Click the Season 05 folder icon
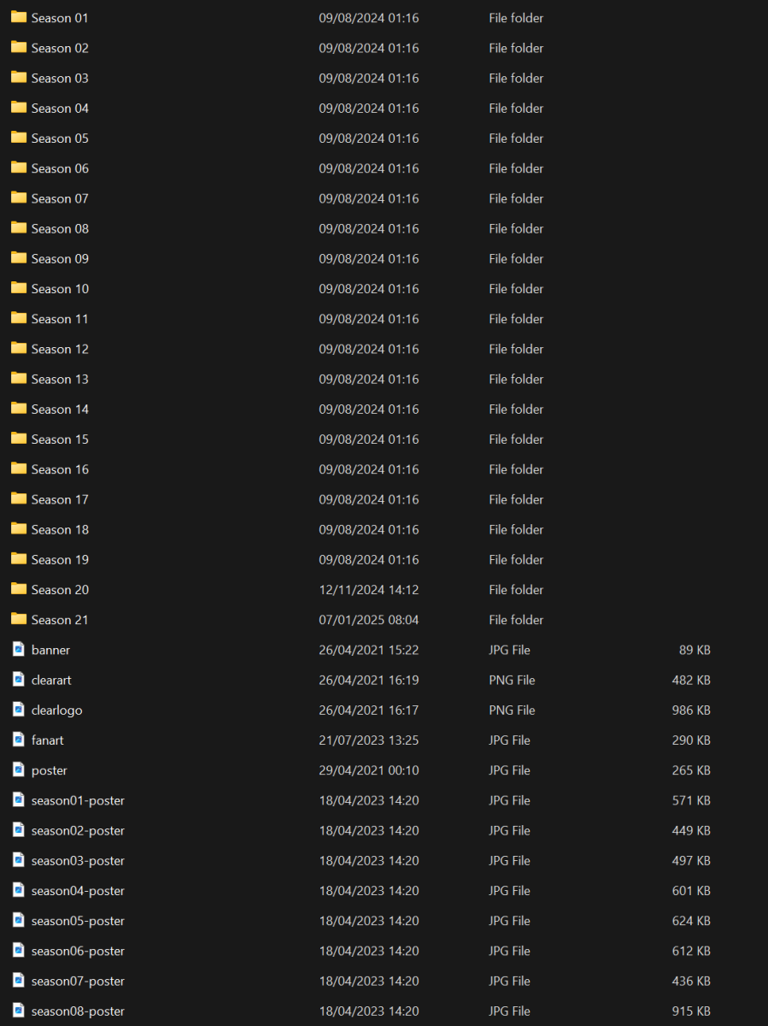Screen dimensions: 768x1026 (18, 138)
